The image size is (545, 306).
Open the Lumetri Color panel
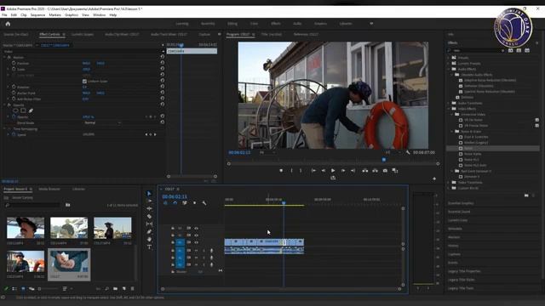(457, 220)
